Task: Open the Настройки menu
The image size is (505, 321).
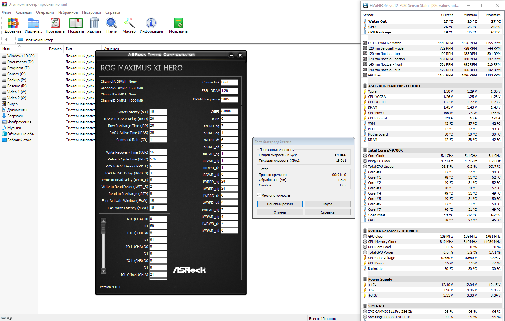Action: tap(92, 12)
